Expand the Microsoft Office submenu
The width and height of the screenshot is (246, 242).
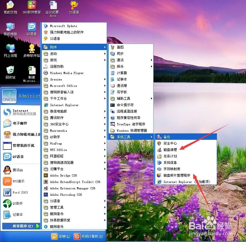click(x=74, y=86)
